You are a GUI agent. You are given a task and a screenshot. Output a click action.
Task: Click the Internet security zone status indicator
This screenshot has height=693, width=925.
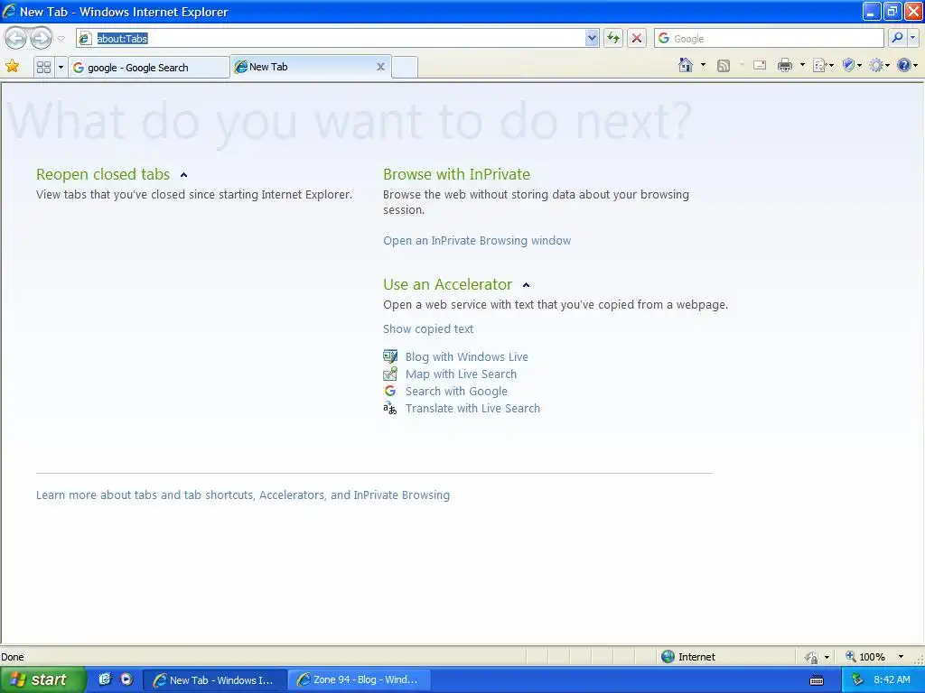tap(687, 657)
